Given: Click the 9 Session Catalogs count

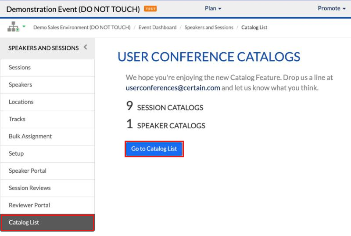Looking at the screenshot, I should [x=165, y=106].
